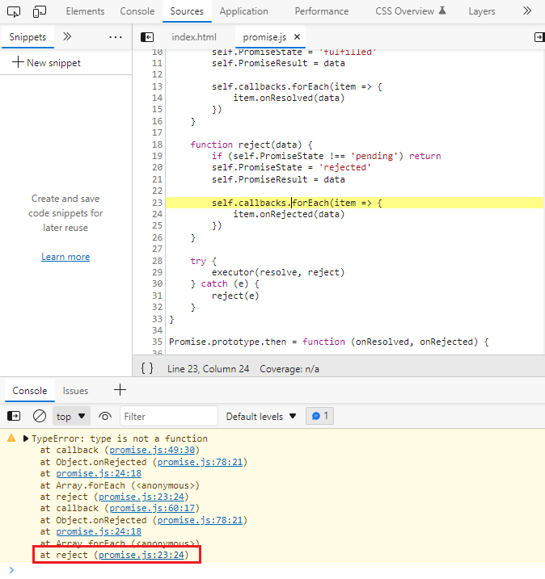
Task: Toggle the debugger sidebar icon at right
Action: (539, 37)
